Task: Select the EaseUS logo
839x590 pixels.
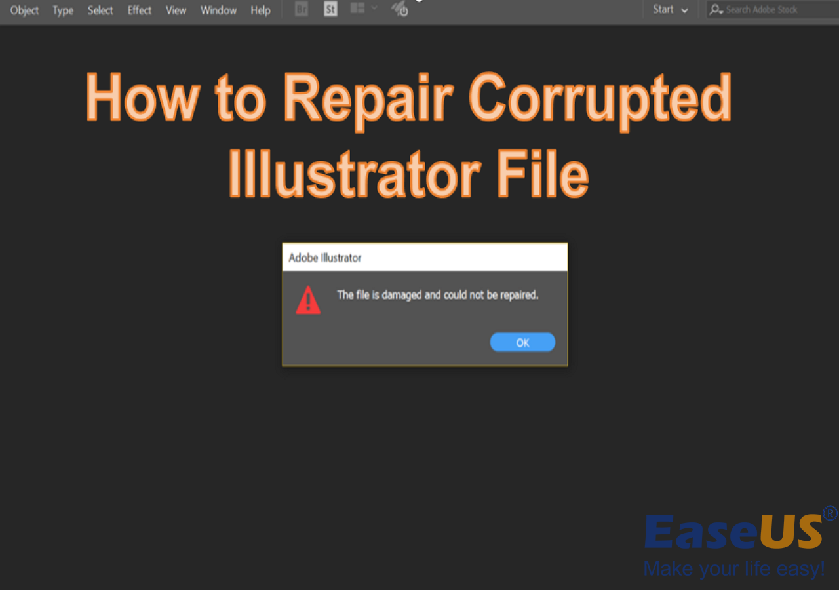Action: 731,532
